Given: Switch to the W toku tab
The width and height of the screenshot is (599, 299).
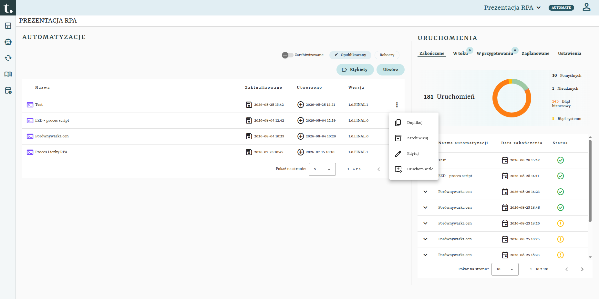Looking at the screenshot, I should click(x=460, y=54).
